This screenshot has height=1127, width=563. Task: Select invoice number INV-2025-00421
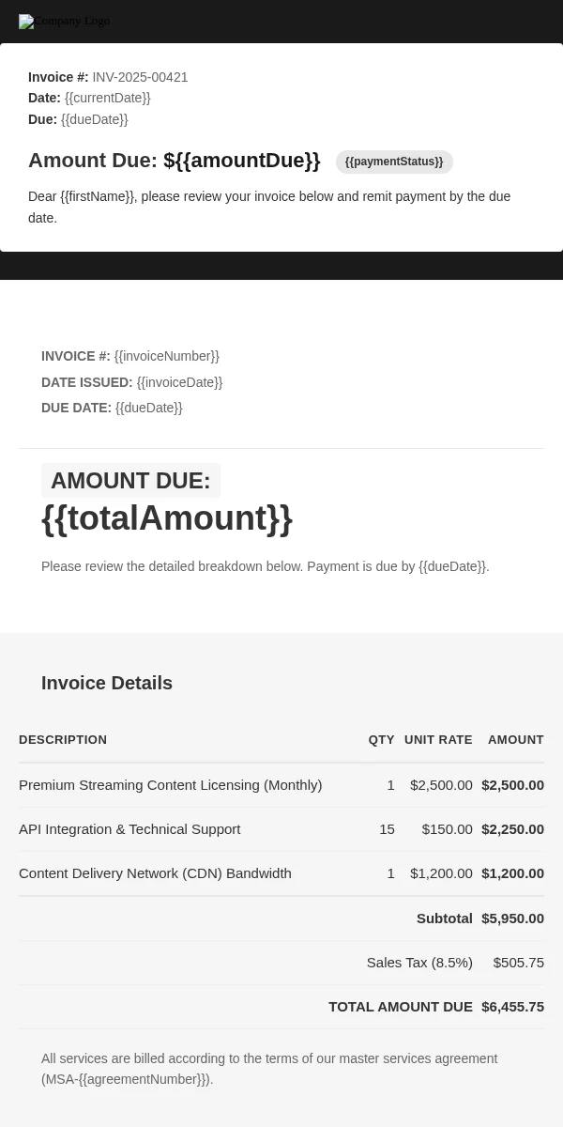[x=140, y=77]
